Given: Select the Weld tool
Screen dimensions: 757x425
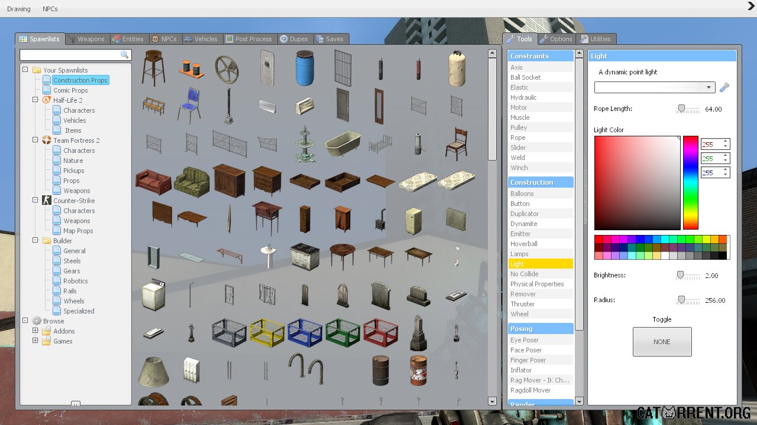Looking at the screenshot, I should pyautogui.click(x=541, y=158).
